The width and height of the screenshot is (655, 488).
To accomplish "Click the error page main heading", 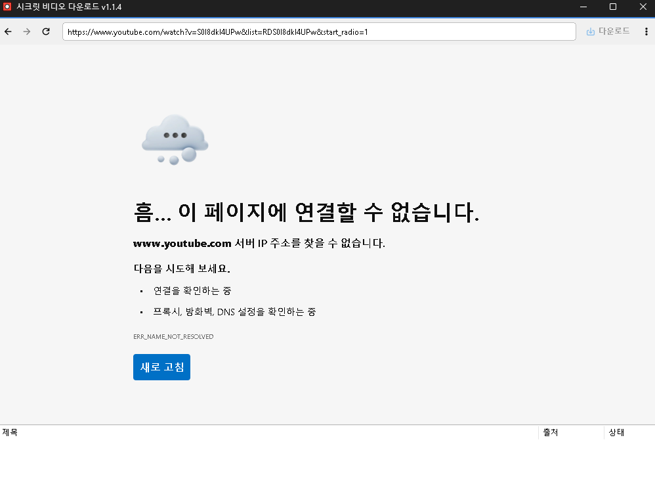I will click(306, 212).
